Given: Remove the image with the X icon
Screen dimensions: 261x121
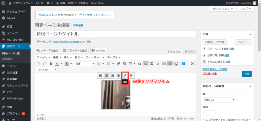Looking at the screenshot, I should [131, 75].
